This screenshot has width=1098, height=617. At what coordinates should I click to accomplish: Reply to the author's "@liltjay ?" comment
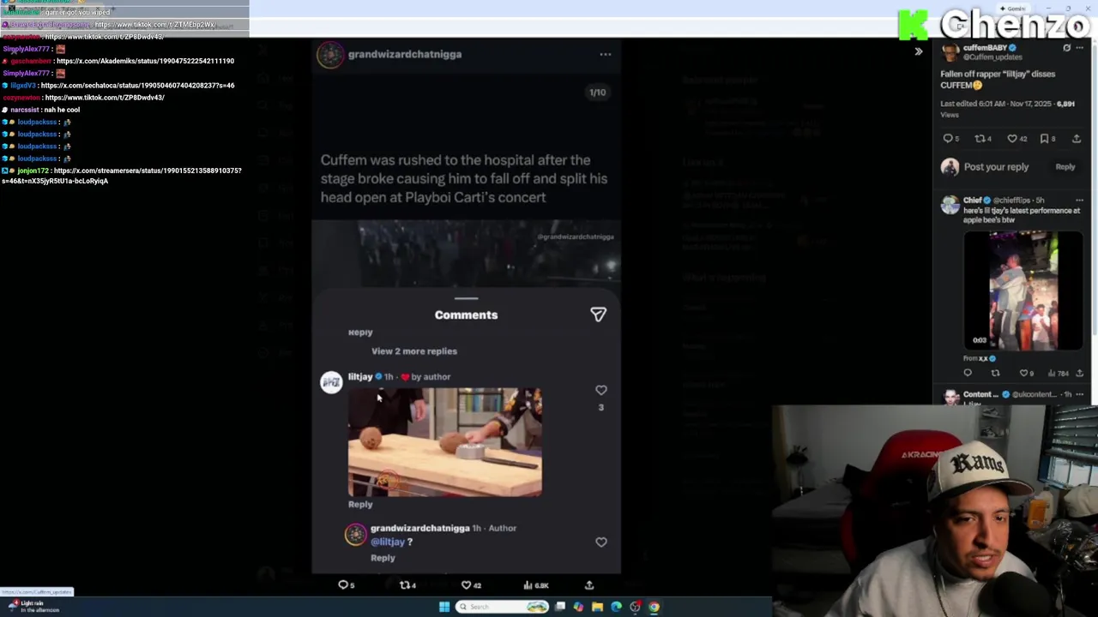click(383, 558)
